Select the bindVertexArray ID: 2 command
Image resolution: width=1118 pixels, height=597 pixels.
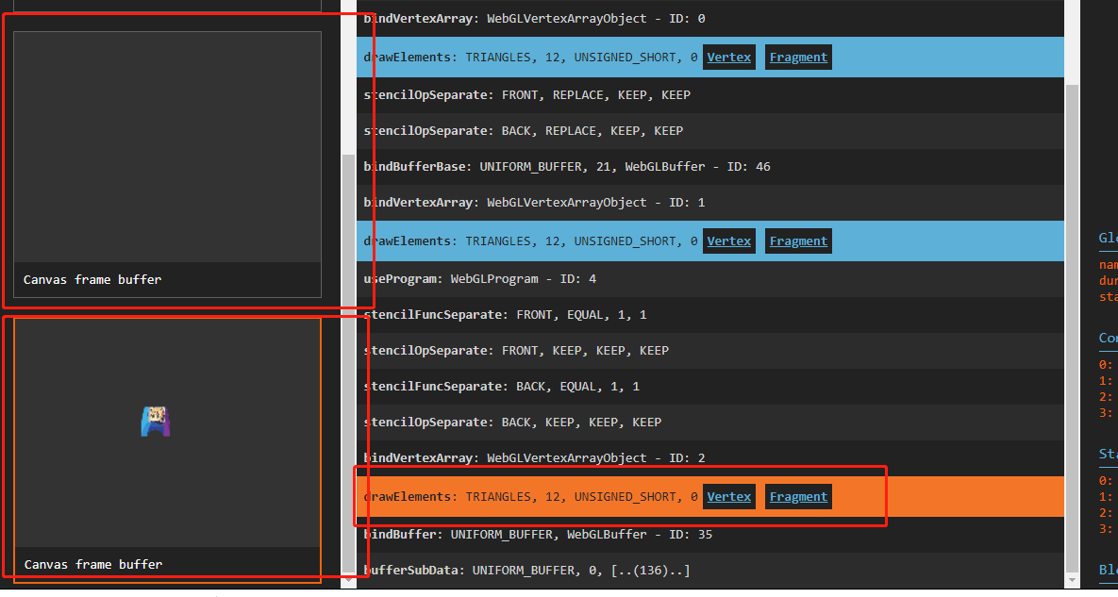(x=710, y=457)
